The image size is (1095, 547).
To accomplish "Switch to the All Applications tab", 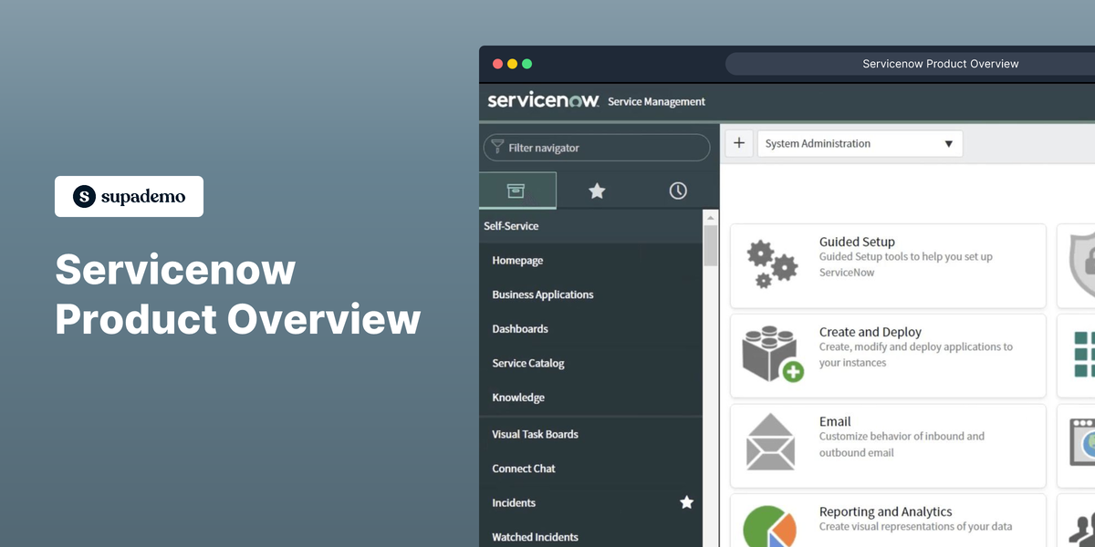I will pos(516,191).
